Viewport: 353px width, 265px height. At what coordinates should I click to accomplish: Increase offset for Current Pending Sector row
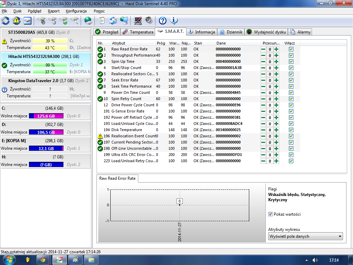coord(276,143)
